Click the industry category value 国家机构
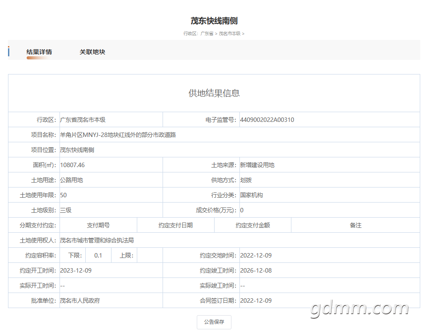This screenshot has width=430, height=336. pyautogui.click(x=251, y=195)
